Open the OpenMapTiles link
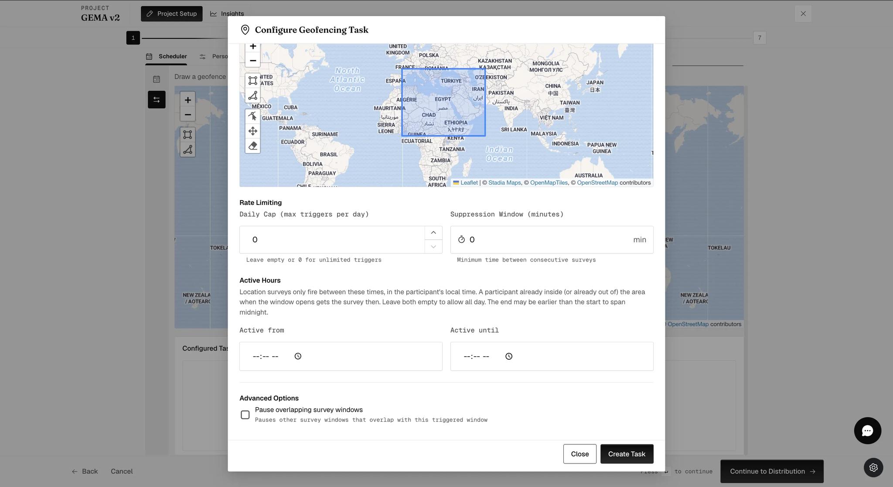This screenshot has width=893, height=487. pyautogui.click(x=549, y=183)
